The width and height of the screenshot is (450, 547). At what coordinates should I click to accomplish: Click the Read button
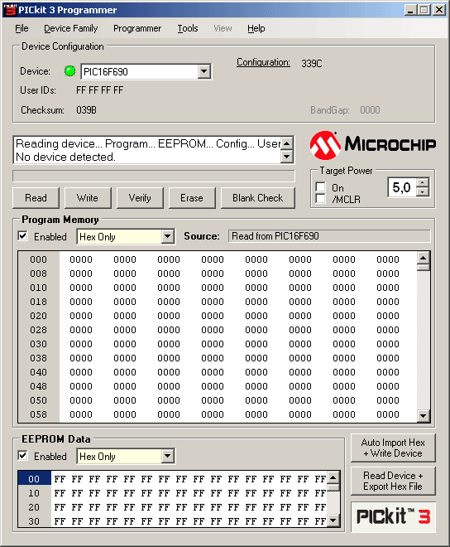coord(36,198)
